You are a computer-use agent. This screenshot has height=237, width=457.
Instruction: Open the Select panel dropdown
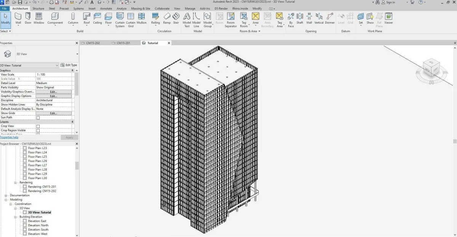click(6, 31)
